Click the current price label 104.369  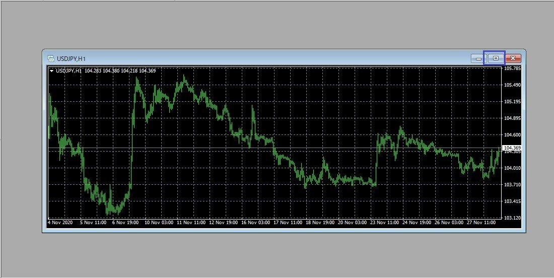512,148
